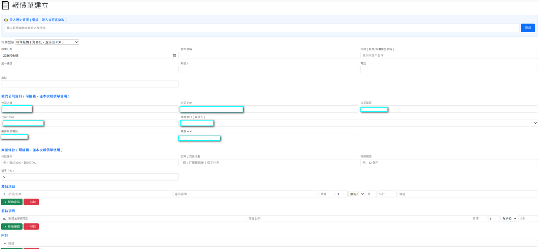Click 產品說明 field in service row

pyautogui.click(x=358, y=219)
